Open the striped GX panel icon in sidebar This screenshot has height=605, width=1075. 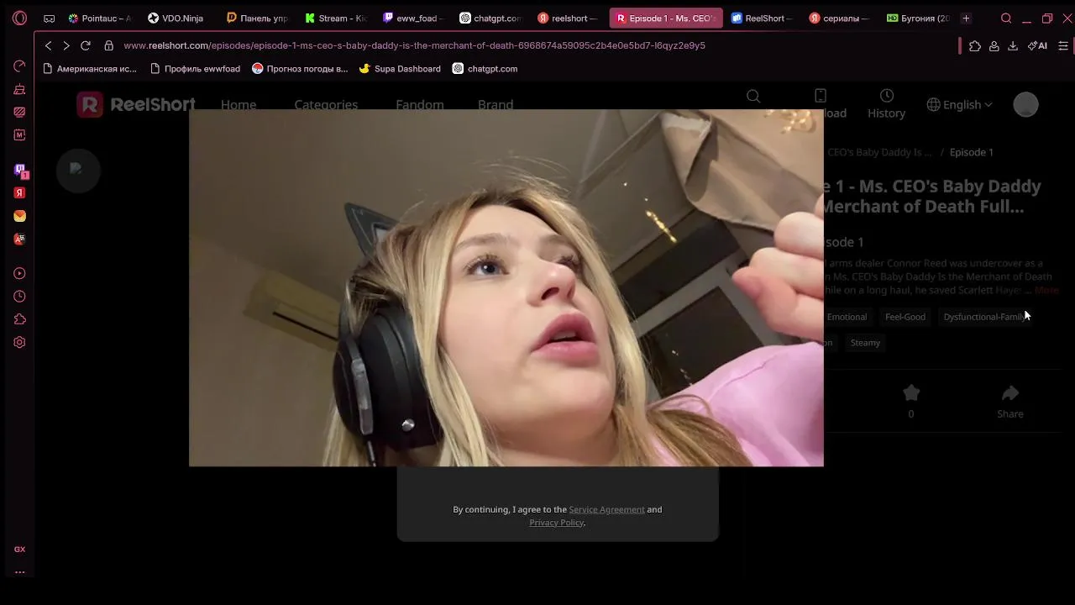pyautogui.click(x=19, y=112)
